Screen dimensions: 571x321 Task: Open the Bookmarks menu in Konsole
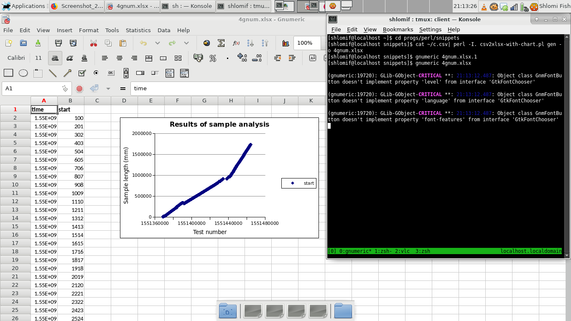(398, 29)
